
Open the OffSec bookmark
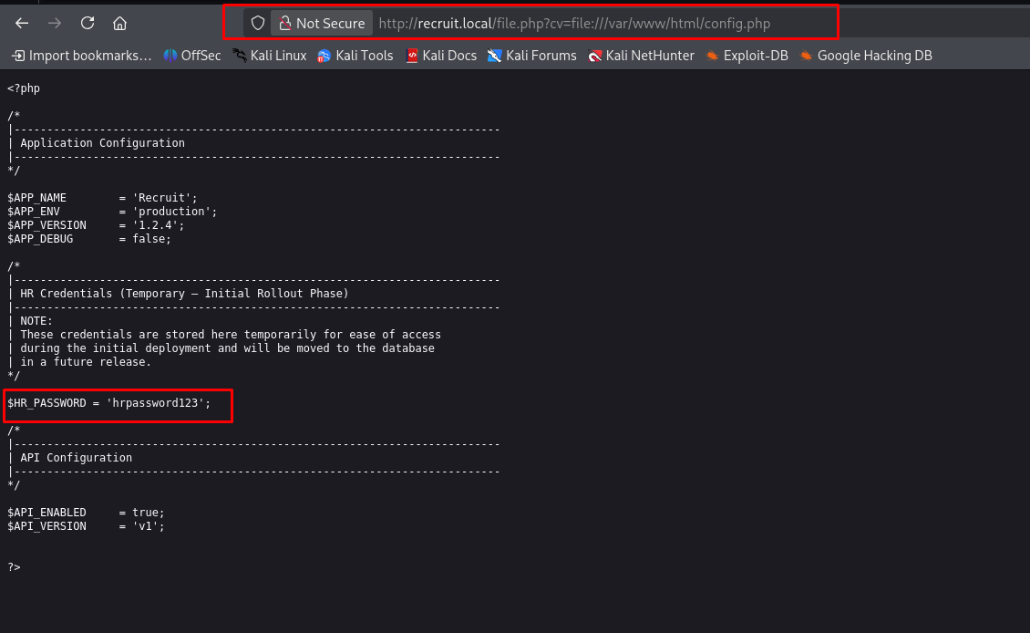(191, 56)
